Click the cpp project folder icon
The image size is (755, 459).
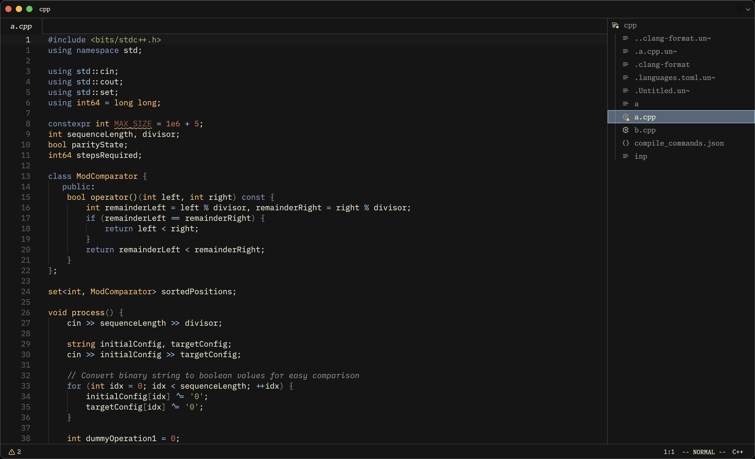615,25
